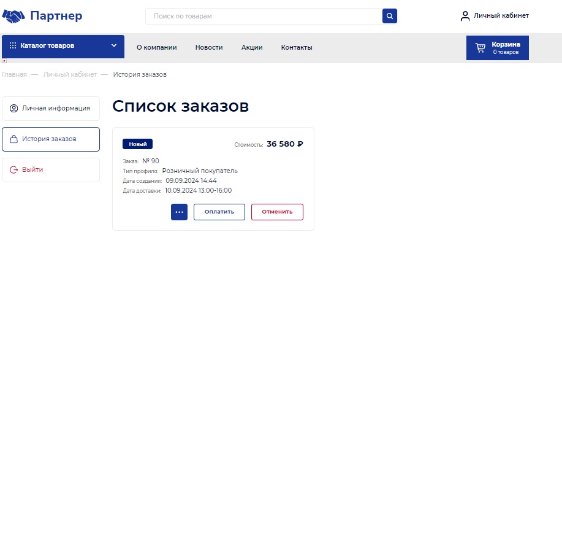Click the Партнер site name
Image resolution: width=562 pixels, height=548 pixels.
(56, 16)
